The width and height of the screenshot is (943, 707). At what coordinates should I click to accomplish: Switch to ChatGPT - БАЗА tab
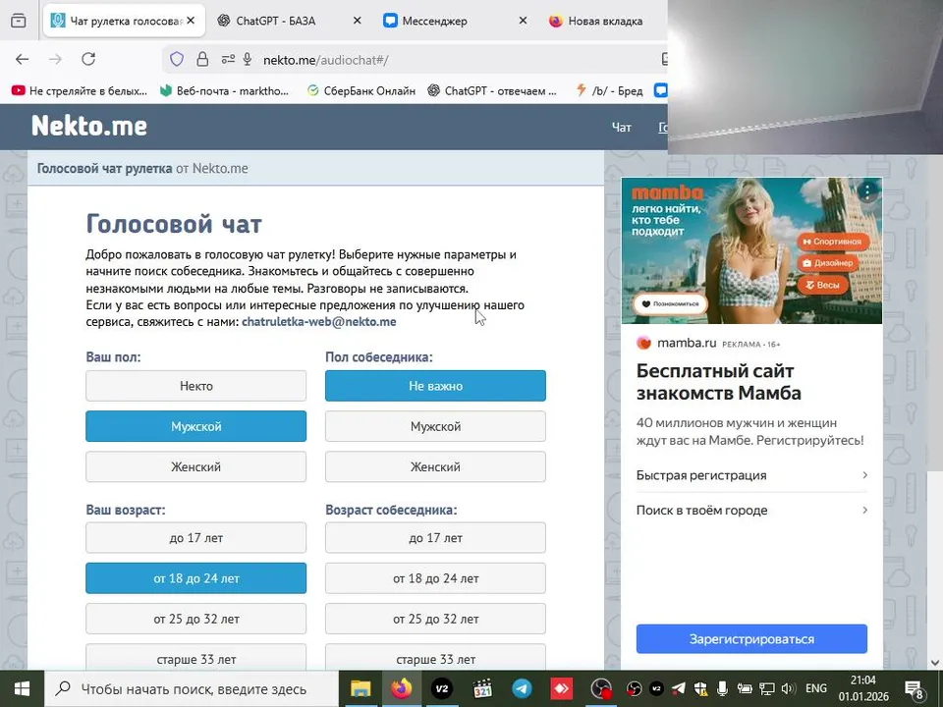[275, 21]
